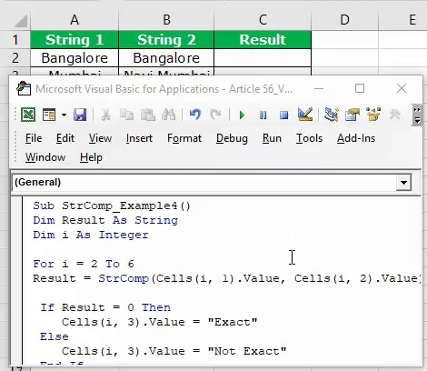Screen dimensions: 427x371
Task: Click the 'Dim i As Integer' line
Action: [91, 235]
